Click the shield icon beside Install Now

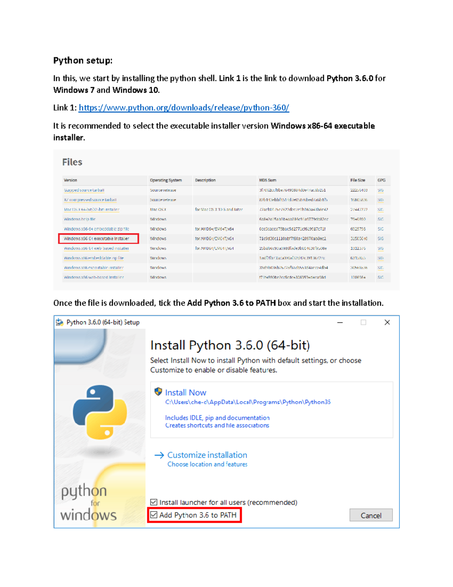(x=158, y=392)
